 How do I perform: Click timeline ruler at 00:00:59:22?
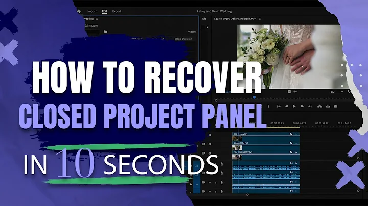click(322, 123)
